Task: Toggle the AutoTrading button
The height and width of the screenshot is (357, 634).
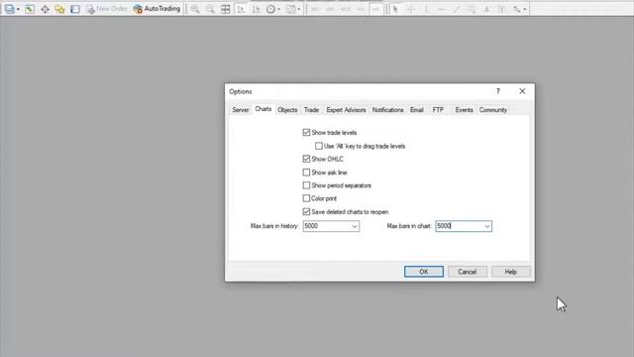Action: tap(157, 9)
